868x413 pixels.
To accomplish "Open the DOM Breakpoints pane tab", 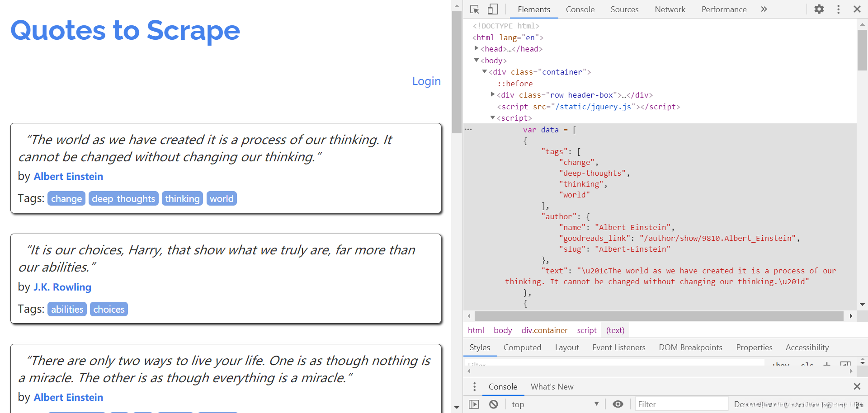I will click(x=690, y=347).
